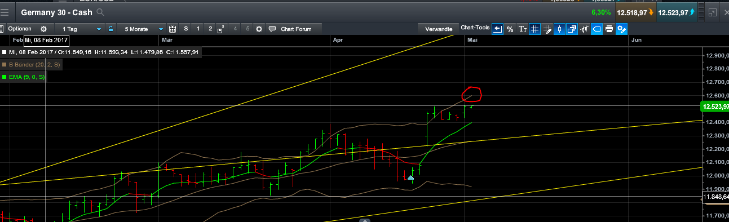
Task: Click the EMA (9, 0, S) indicator label
Action: (26, 77)
